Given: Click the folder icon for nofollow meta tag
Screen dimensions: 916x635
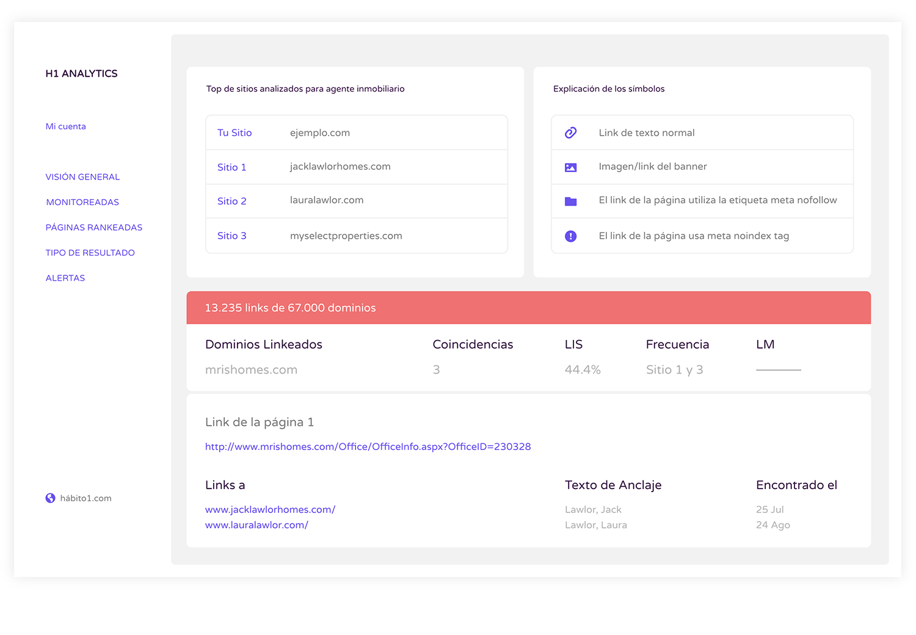Looking at the screenshot, I should [570, 201].
